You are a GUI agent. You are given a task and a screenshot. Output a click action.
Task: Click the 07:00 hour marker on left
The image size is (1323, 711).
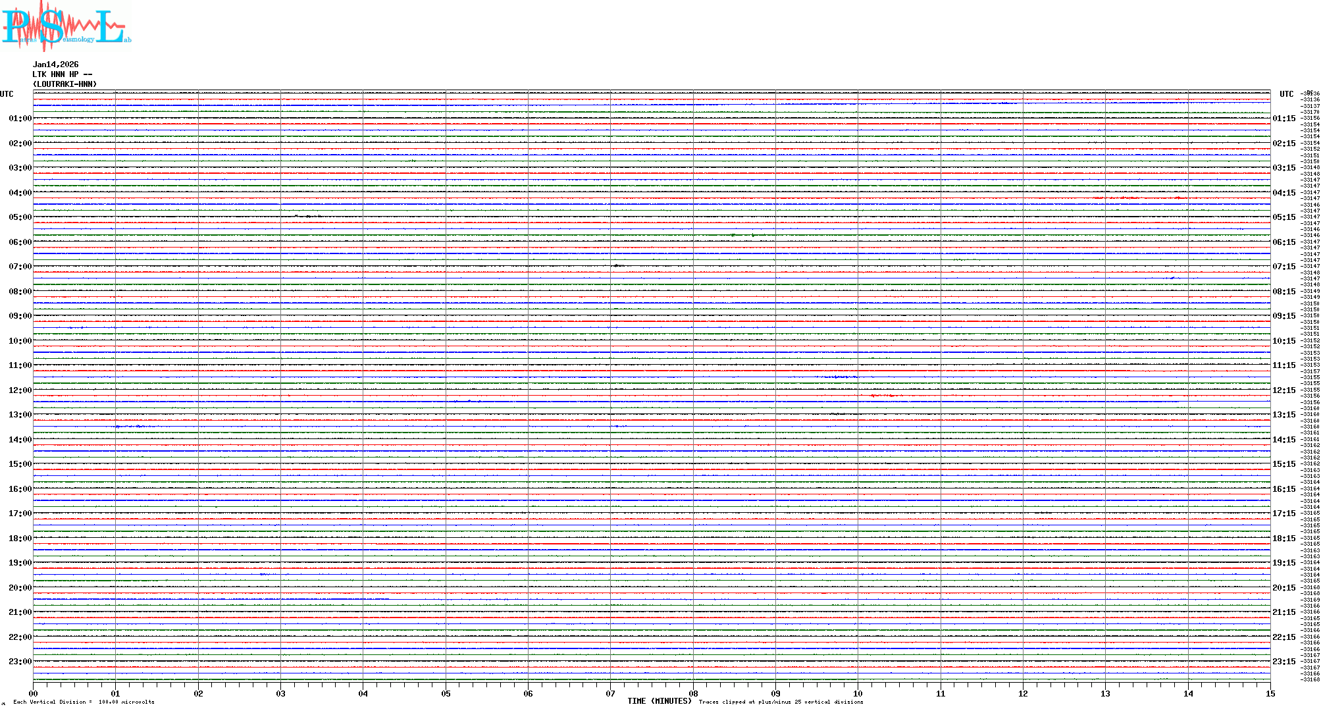click(20, 267)
